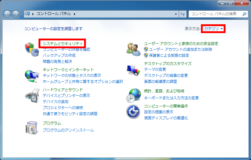Open 問題の発見と解決 link
Screen dimensions: 251x160
tap(57, 62)
